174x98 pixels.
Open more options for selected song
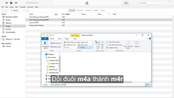click(50, 20)
